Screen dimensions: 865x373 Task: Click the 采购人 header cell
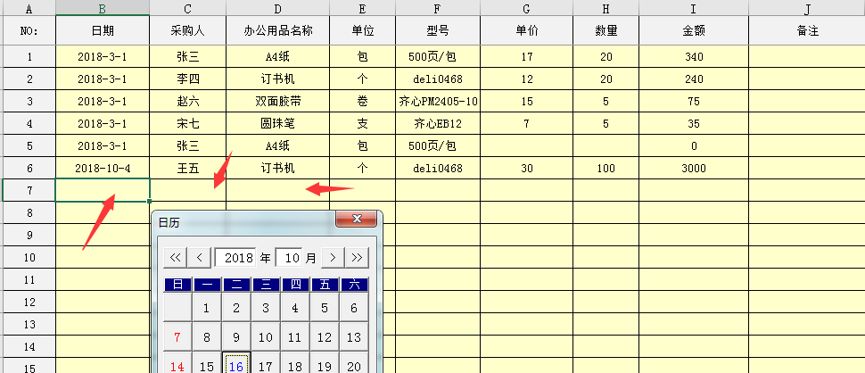coord(187,31)
